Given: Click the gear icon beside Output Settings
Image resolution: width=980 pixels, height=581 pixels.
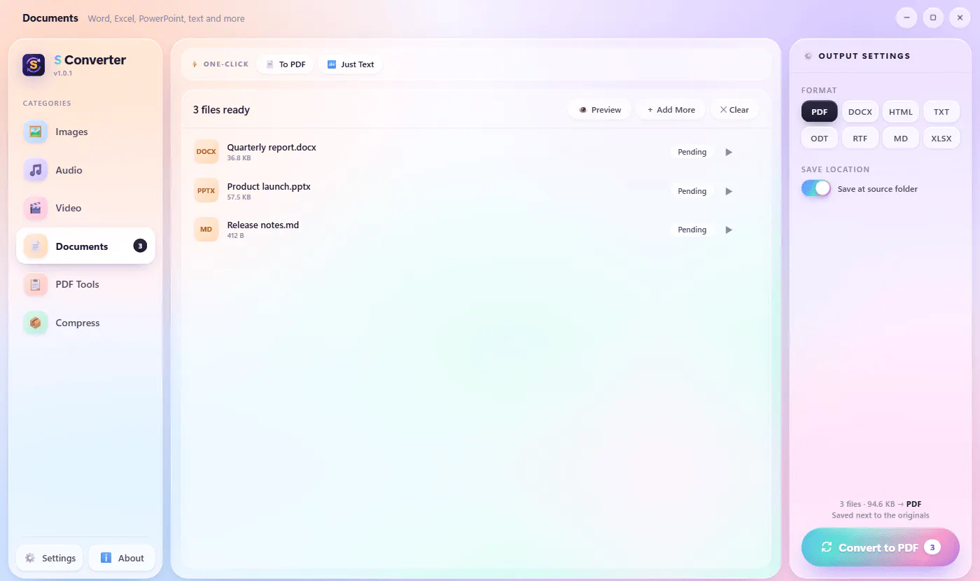Looking at the screenshot, I should click(x=808, y=56).
